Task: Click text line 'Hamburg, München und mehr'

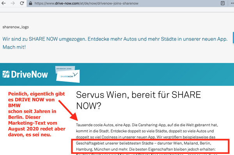Action: (x=145, y=149)
